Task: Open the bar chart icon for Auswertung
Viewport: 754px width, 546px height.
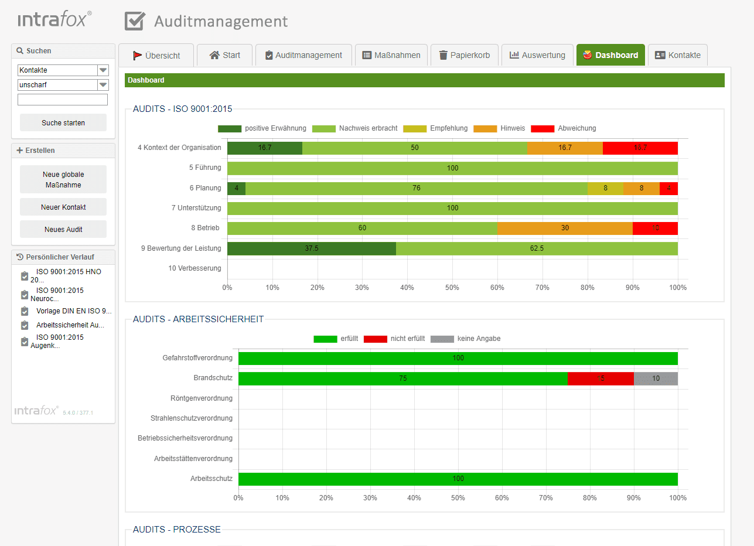Action: [x=516, y=54]
